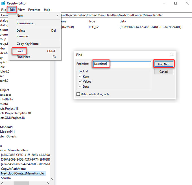Click the Find Next button in dialog
The image size is (192, 185).
pyautogui.click(x=164, y=64)
